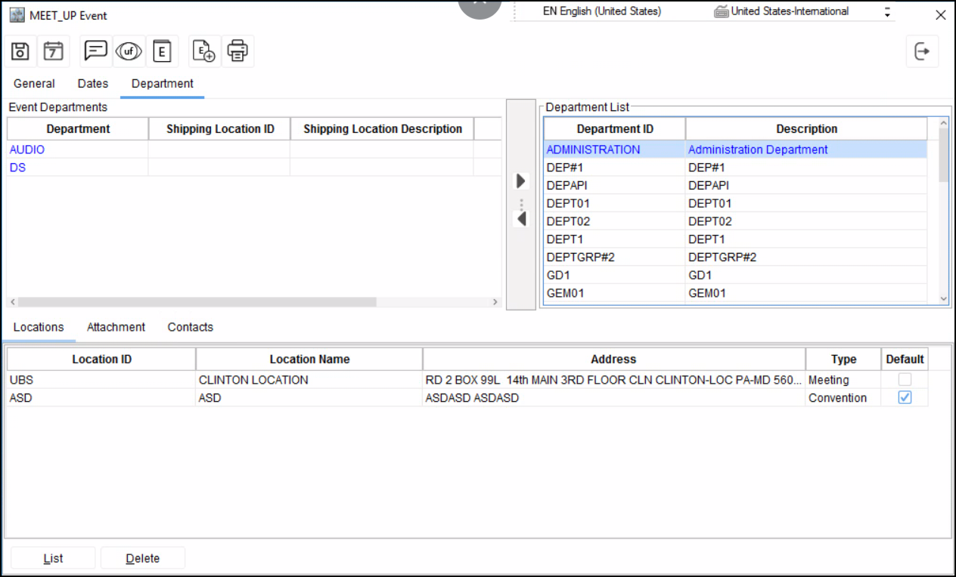Click the Save disk icon
Viewport: 956px width, 577px height.
[x=20, y=51]
